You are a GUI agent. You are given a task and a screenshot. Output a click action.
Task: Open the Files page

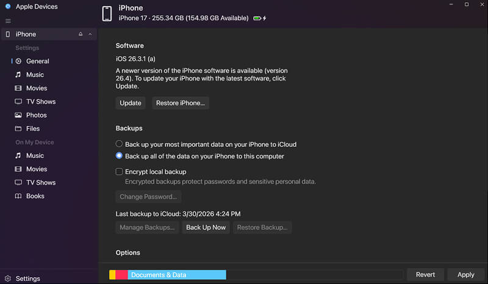coord(33,129)
